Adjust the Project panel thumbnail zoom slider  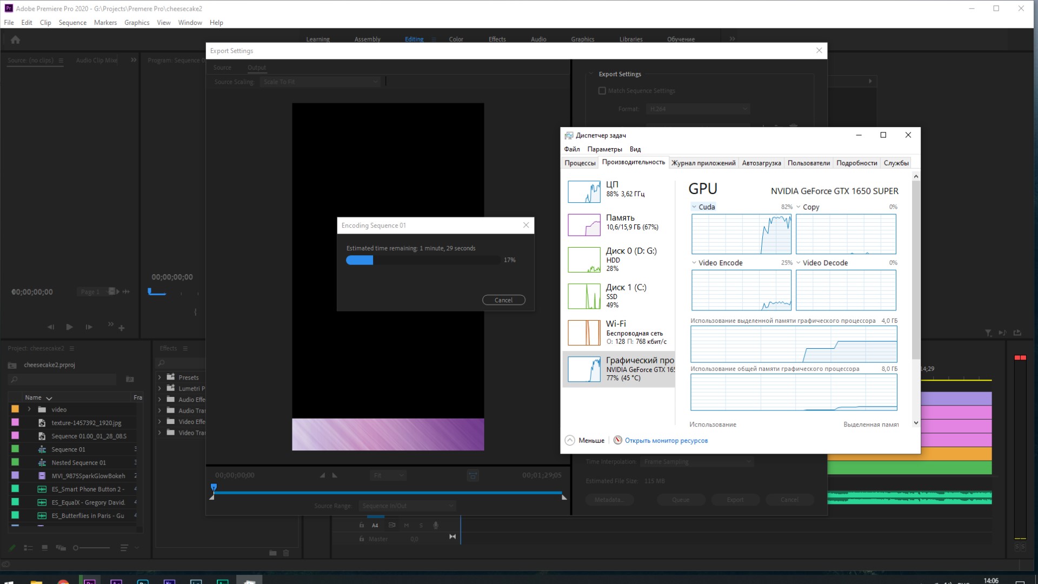click(x=92, y=548)
